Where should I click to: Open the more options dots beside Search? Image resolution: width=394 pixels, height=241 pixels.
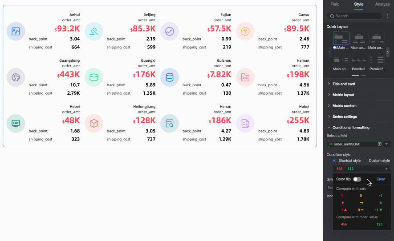387,16
